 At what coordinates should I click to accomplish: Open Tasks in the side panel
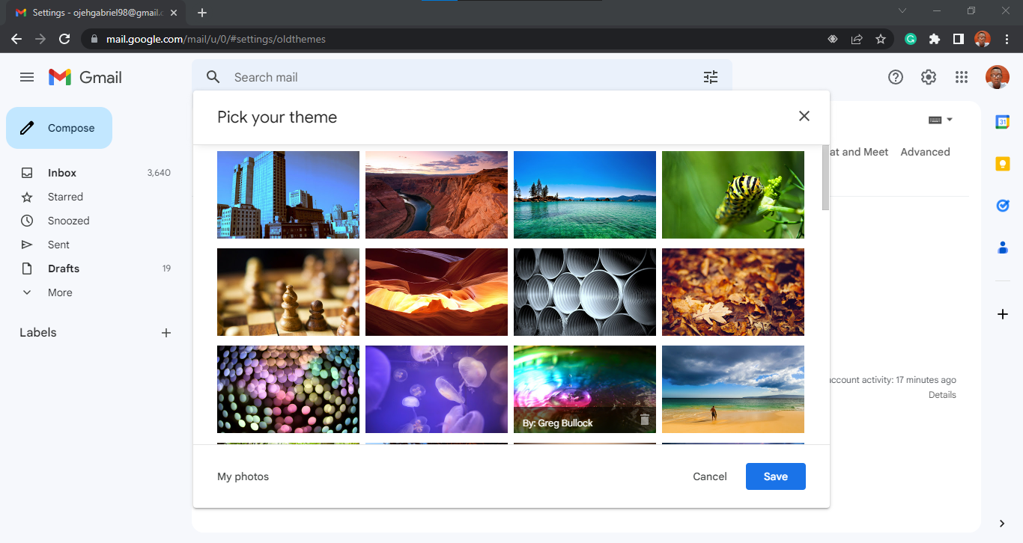[1003, 206]
